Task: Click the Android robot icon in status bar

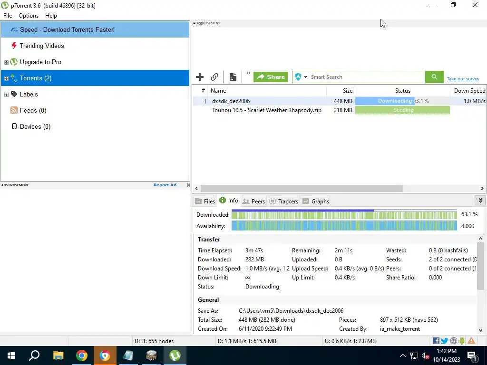Action: click(x=462, y=341)
